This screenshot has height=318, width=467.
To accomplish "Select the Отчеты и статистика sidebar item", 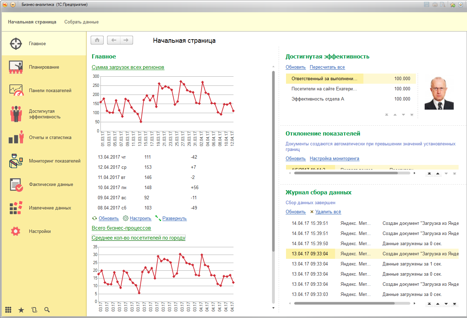I will tap(44, 137).
